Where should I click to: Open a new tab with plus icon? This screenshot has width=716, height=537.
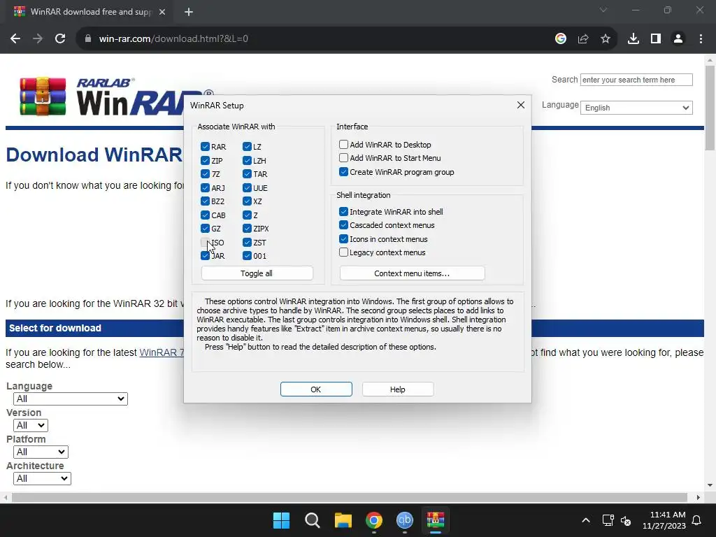tap(189, 12)
